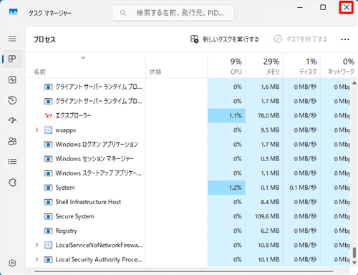The image size is (358, 275).
Task: Open the Services sidebar icon
Action: [x=12, y=183]
